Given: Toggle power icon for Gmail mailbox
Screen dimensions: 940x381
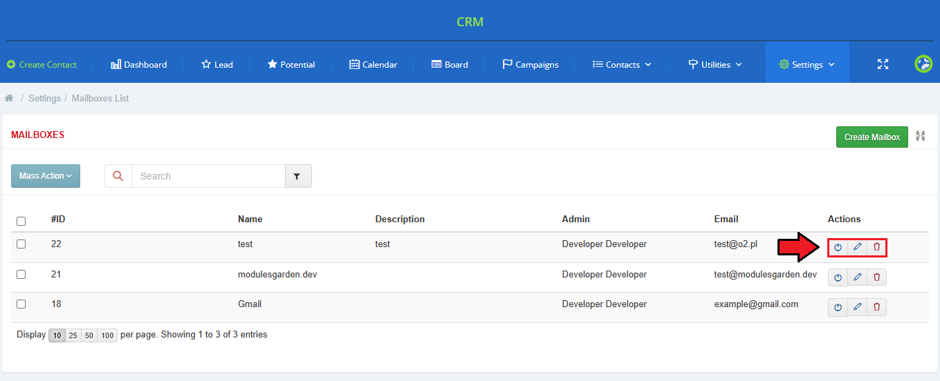Looking at the screenshot, I should (838, 307).
